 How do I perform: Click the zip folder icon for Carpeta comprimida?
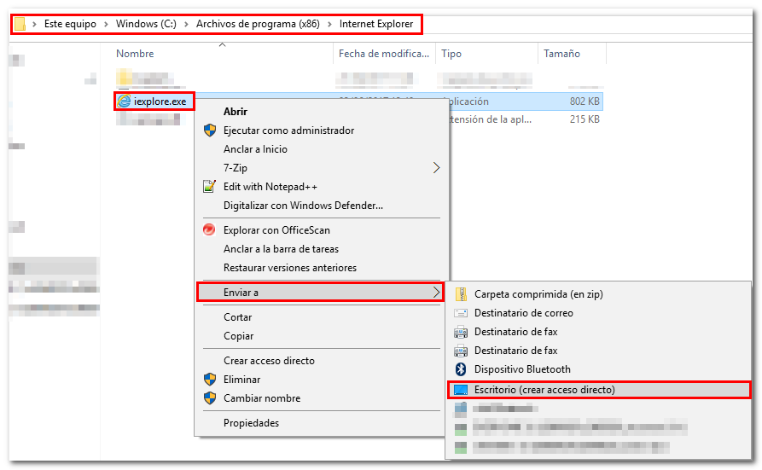click(461, 294)
